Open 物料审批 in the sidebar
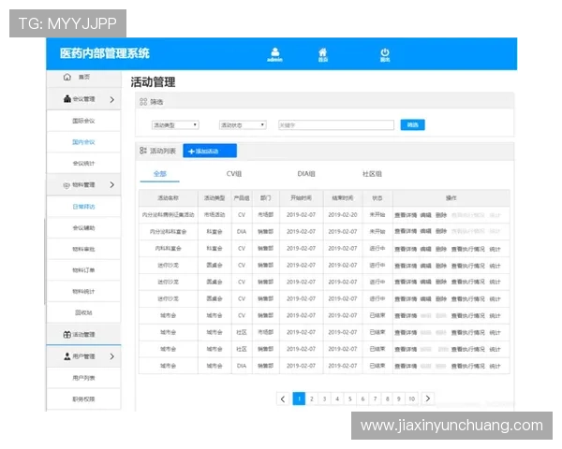The image size is (562, 449). tap(83, 249)
